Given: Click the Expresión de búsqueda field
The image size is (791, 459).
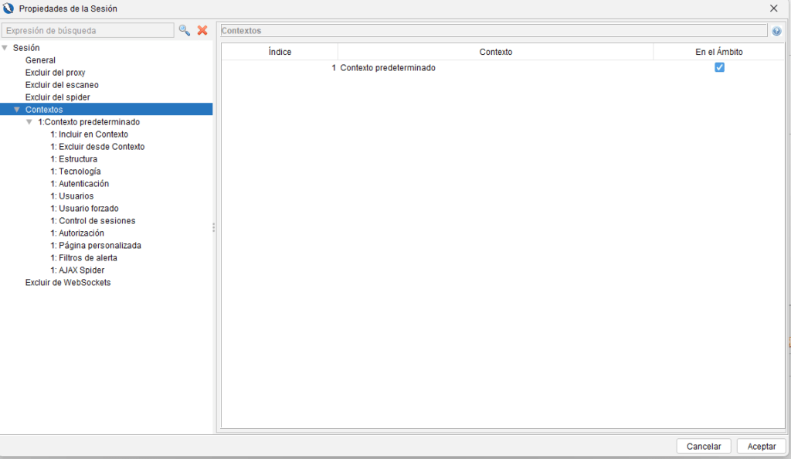Looking at the screenshot, I should coord(88,31).
